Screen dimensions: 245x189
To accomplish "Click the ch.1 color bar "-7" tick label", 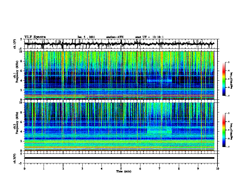I will tap(228, 96).
